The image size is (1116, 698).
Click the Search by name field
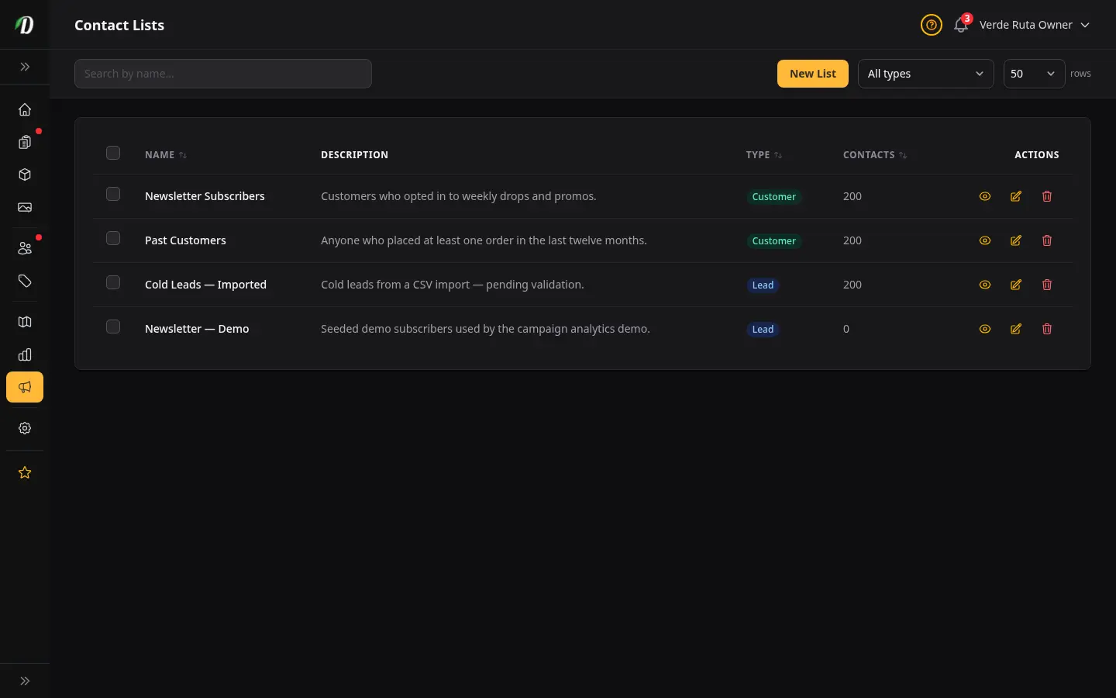223,74
